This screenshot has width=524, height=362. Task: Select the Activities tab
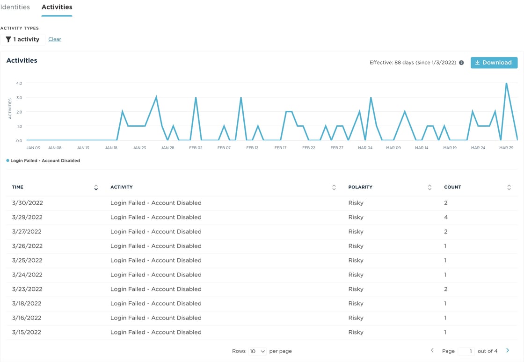(x=57, y=7)
